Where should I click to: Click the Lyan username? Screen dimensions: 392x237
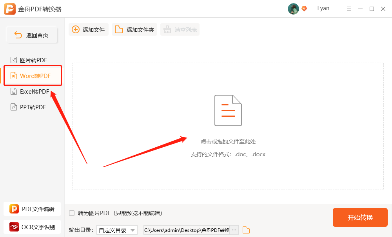[x=323, y=8]
